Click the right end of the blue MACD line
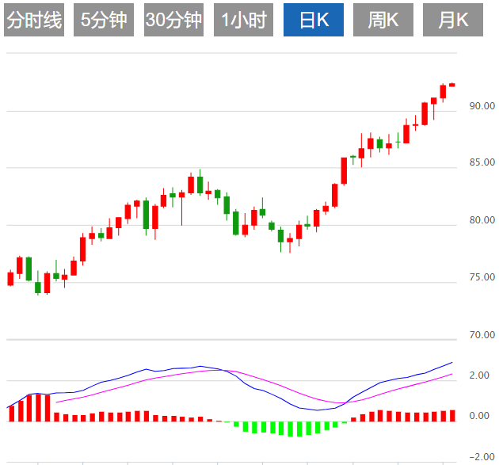The height and width of the screenshot is (465, 499). pyautogui.click(x=451, y=362)
